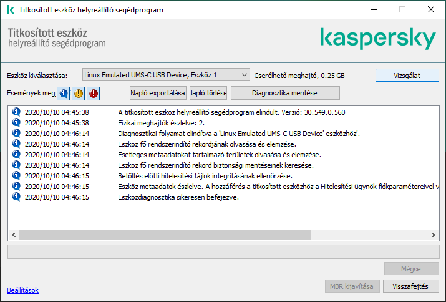Toggle the error events filter icon

(x=94, y=94)
